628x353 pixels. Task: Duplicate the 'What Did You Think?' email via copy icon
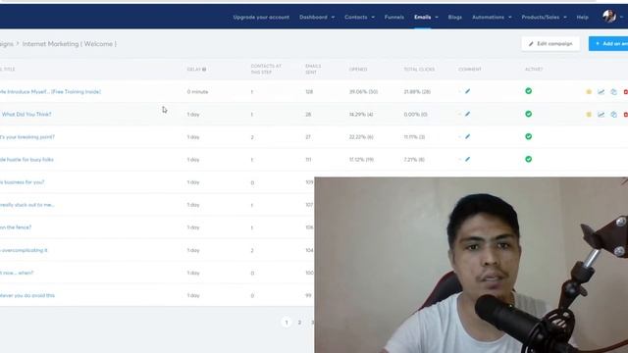point(613,115)
